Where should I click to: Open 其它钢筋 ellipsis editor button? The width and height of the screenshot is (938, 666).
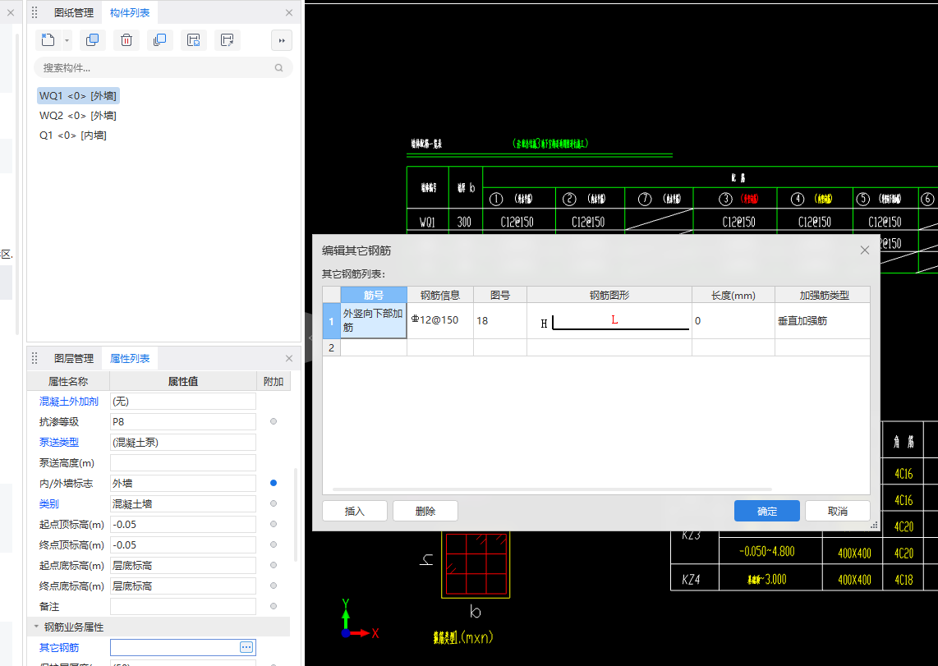246,647
